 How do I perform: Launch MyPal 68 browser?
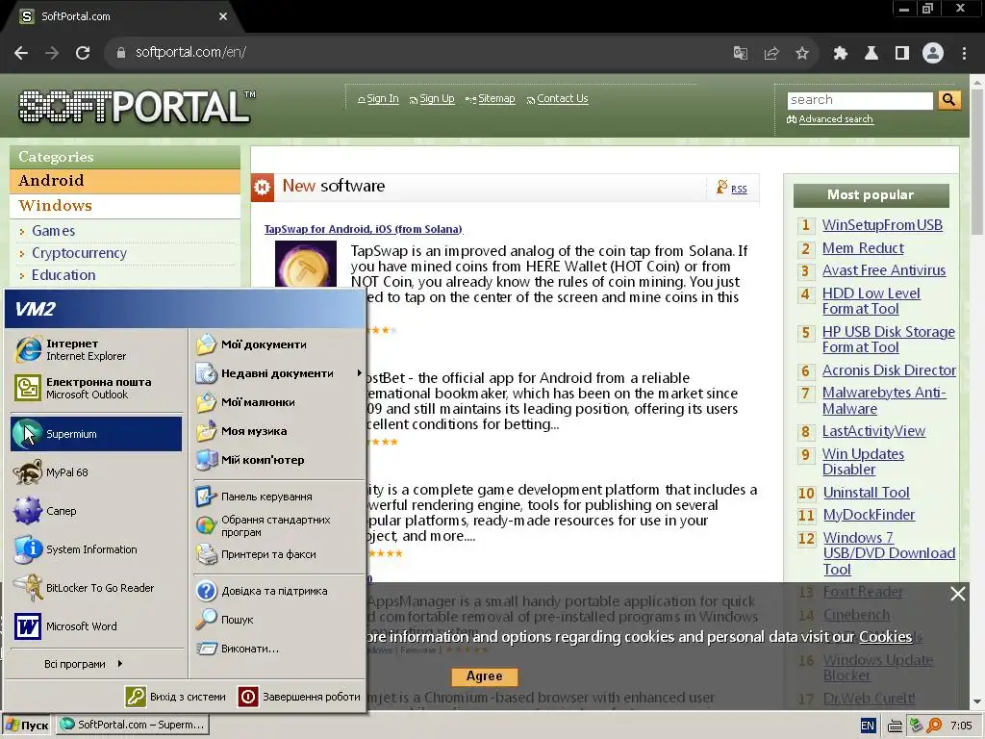[96, 472]
